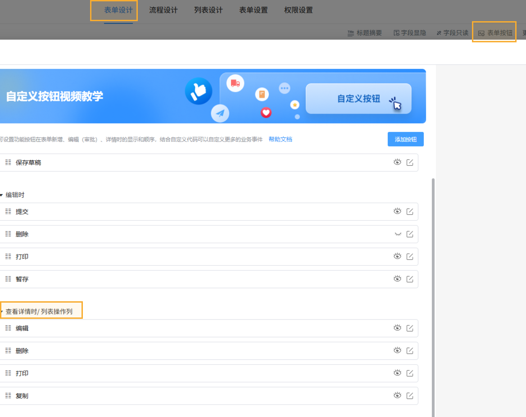Open 字段只读 toolbar option

coord(453,33)
